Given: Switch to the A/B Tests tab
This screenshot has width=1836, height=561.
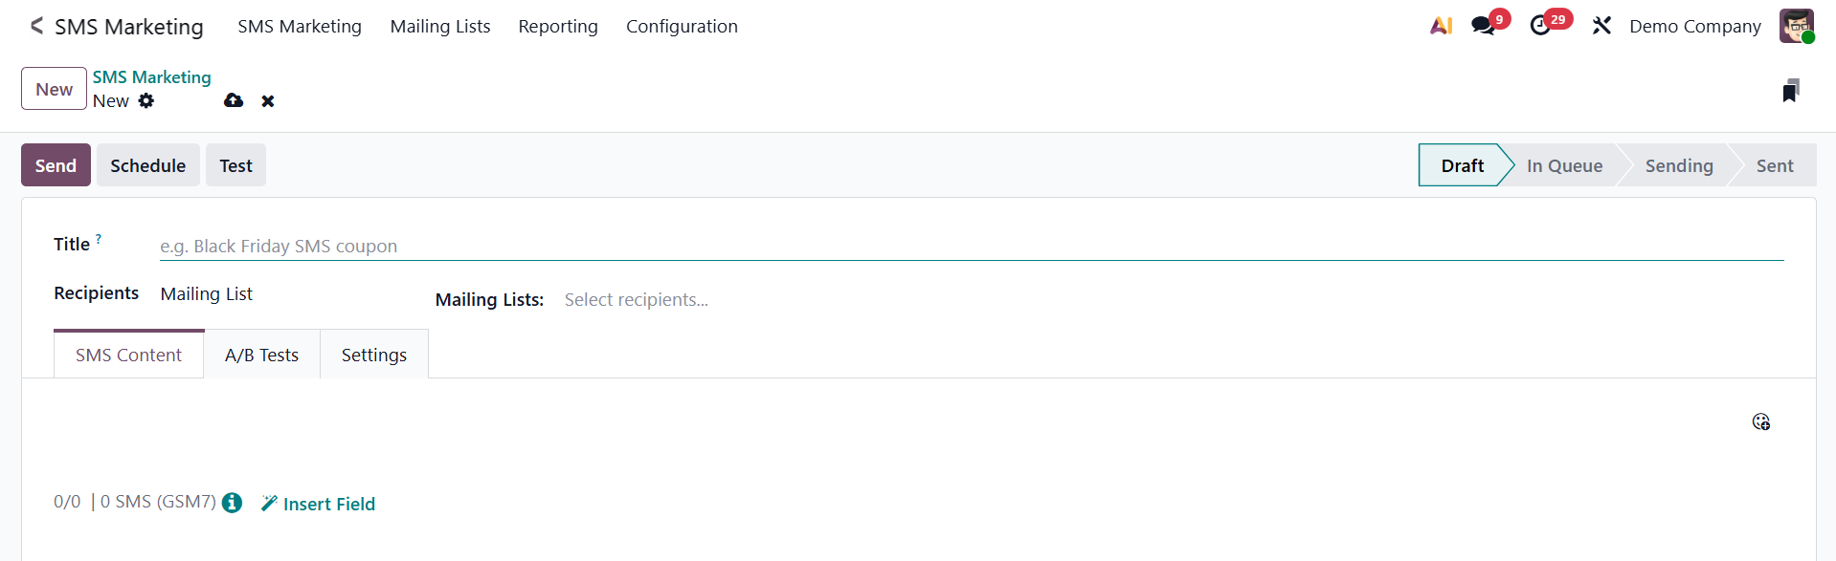Looking at the screenshot, I should [x=261, y=355].
